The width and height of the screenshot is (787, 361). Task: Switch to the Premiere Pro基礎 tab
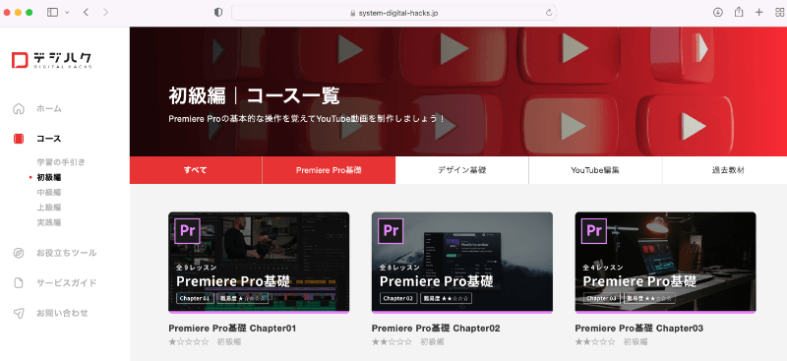329,170
